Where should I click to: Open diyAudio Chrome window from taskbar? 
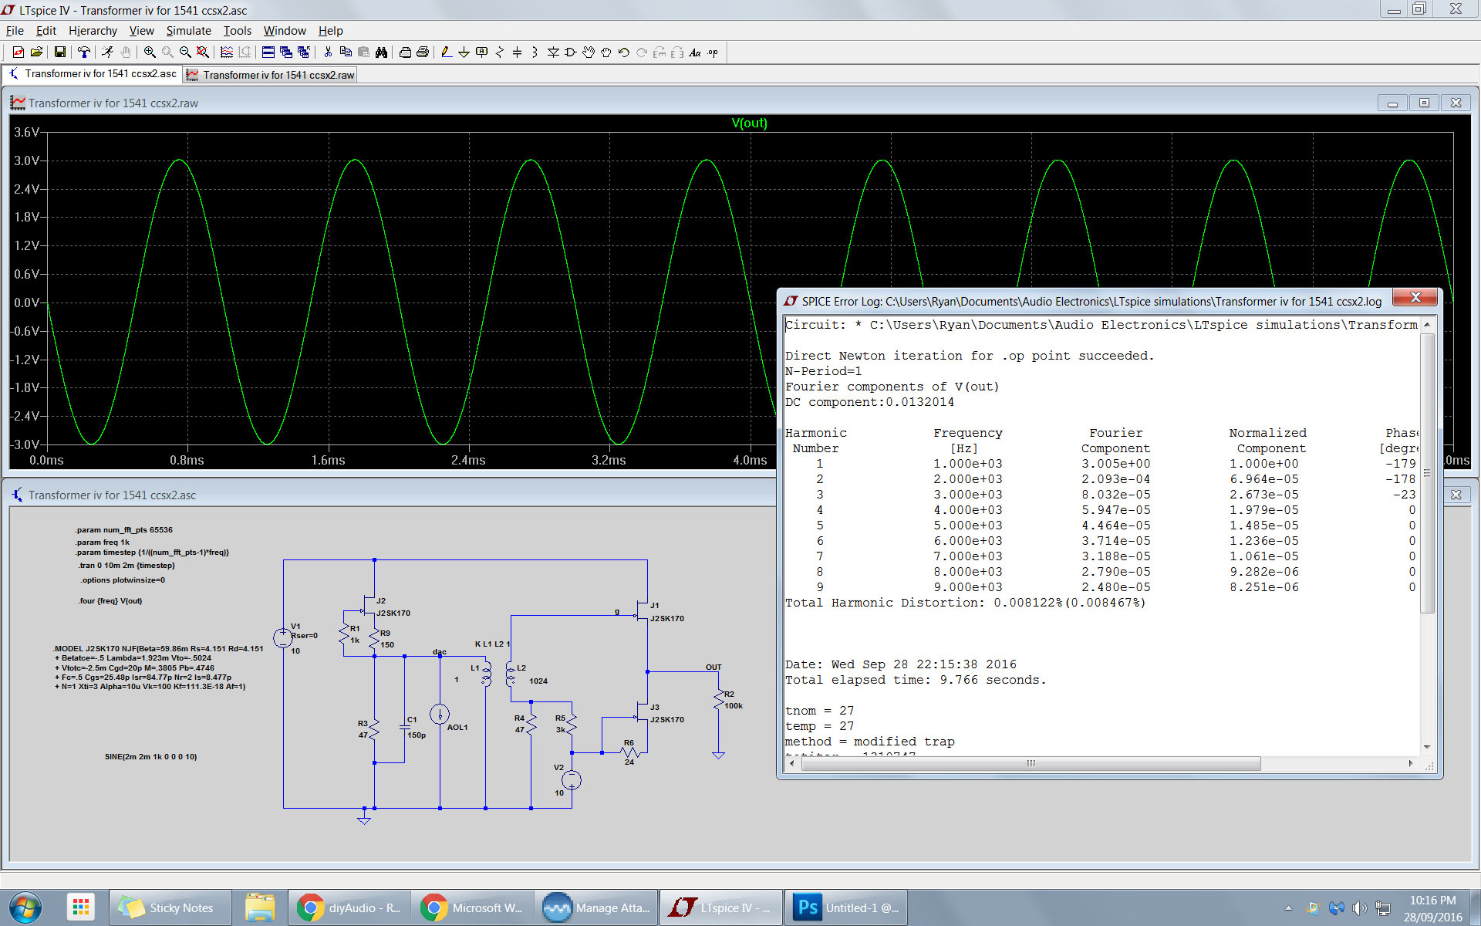[349, 907]
